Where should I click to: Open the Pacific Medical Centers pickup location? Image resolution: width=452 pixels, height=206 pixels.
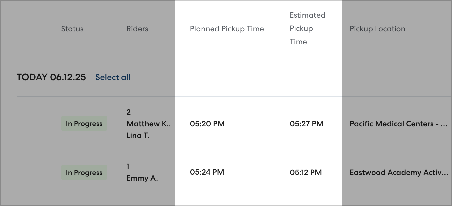(x=398, y=124)
